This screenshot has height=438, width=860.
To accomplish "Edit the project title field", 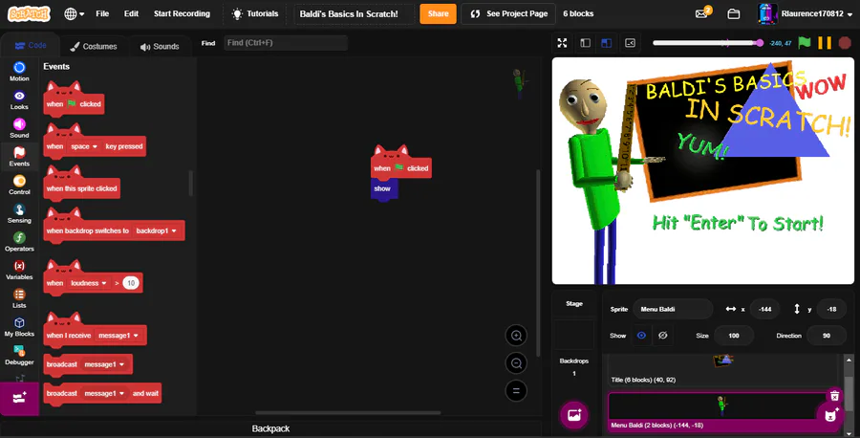I will click(x=354, y=13).
